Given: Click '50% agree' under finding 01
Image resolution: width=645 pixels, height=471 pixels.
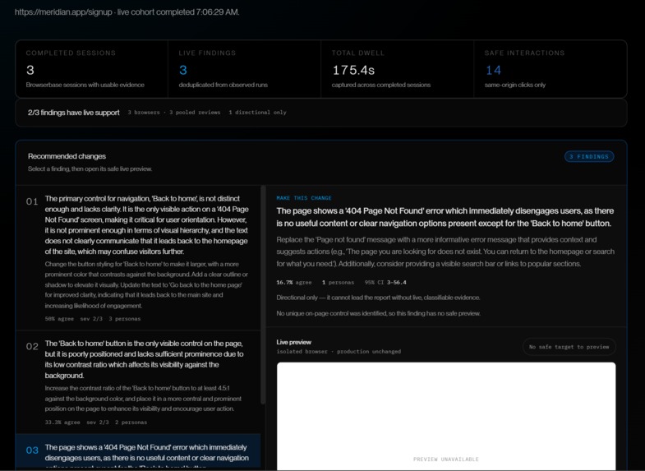Looking at the screenshot, I should [x=59, y=318].
